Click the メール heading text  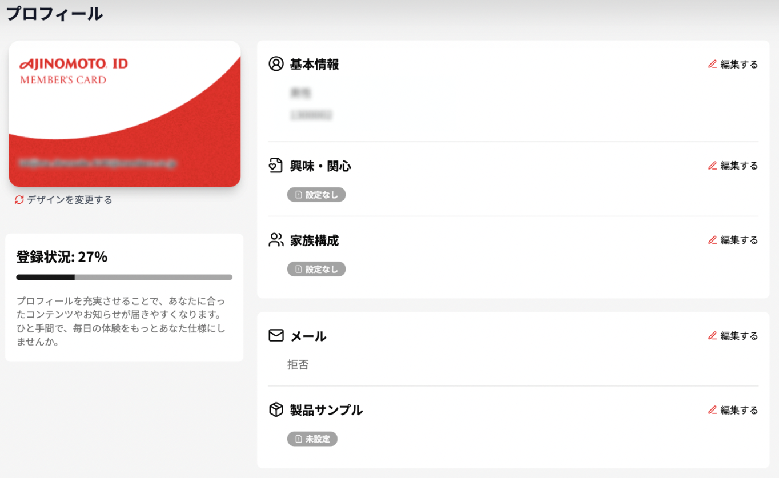308,336
